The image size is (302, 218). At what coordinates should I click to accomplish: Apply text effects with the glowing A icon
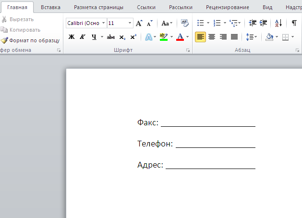(x=149, y=37)
